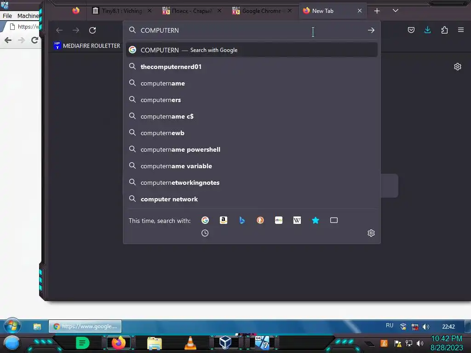Search bookmarks using the star icon

pyautogui.click(x=316, y=220)
